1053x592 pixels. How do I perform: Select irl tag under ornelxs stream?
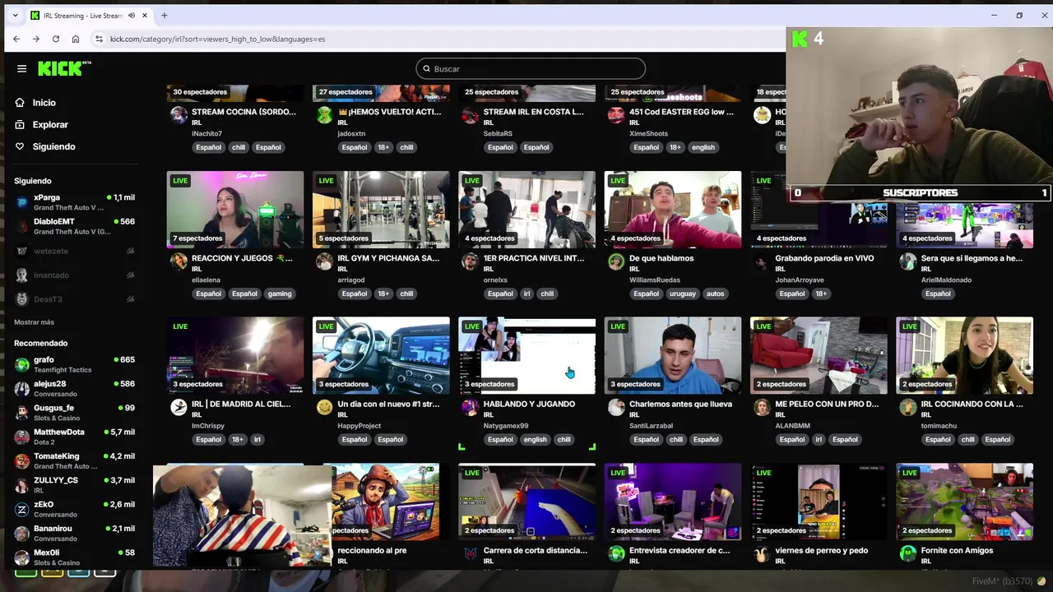pyautogui.click(x=526, y=294)
